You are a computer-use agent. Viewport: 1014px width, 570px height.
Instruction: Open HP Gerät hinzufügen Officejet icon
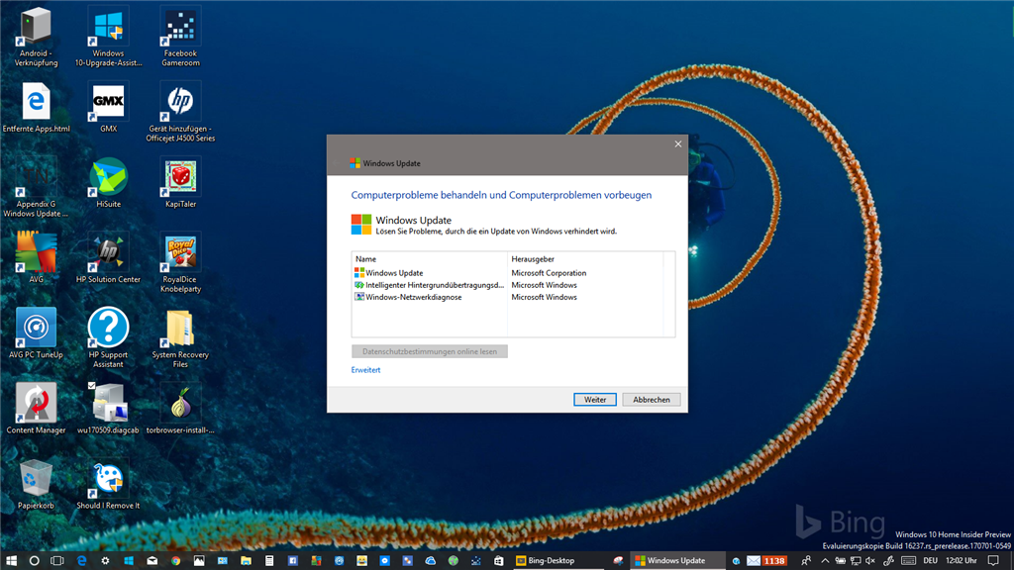(180, 112)
